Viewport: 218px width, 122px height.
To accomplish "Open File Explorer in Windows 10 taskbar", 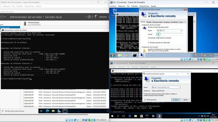I will tap(136, 116).
